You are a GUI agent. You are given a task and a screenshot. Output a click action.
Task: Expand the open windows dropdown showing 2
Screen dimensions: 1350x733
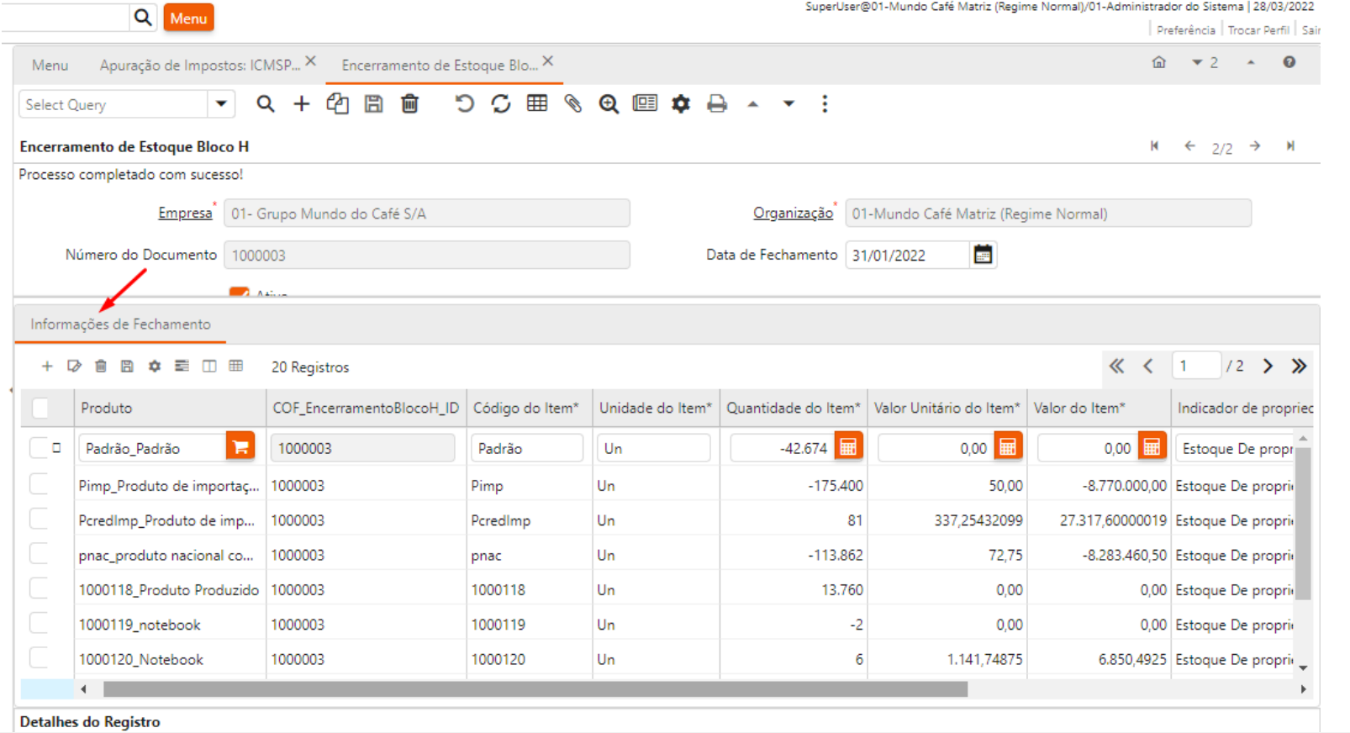pyautogui.click(x=1205, y=63)
